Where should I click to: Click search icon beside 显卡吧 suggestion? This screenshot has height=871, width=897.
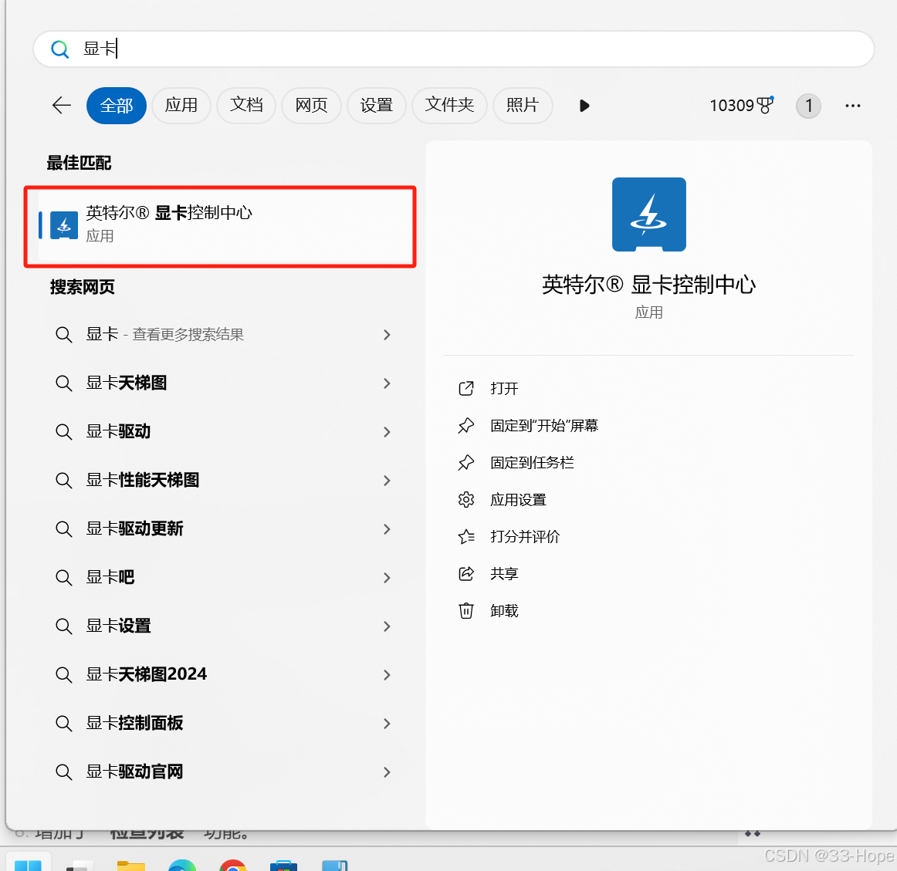tap(63, 578)
